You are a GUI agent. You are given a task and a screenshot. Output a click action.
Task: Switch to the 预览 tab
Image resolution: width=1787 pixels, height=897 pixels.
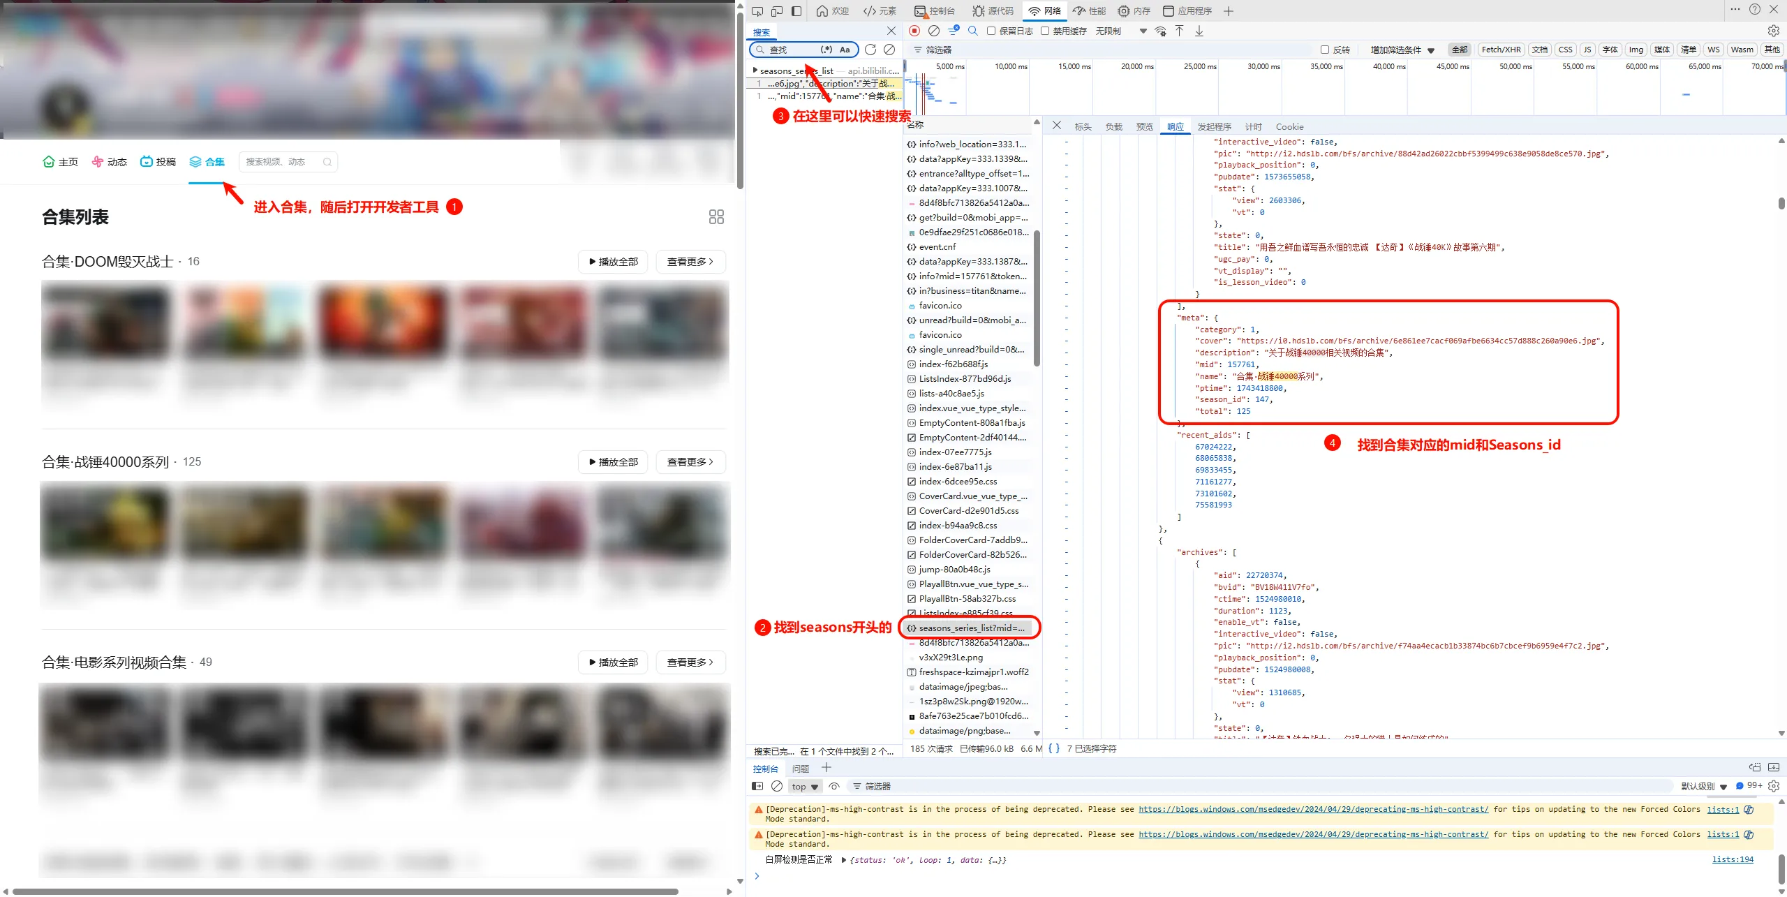1145,126
